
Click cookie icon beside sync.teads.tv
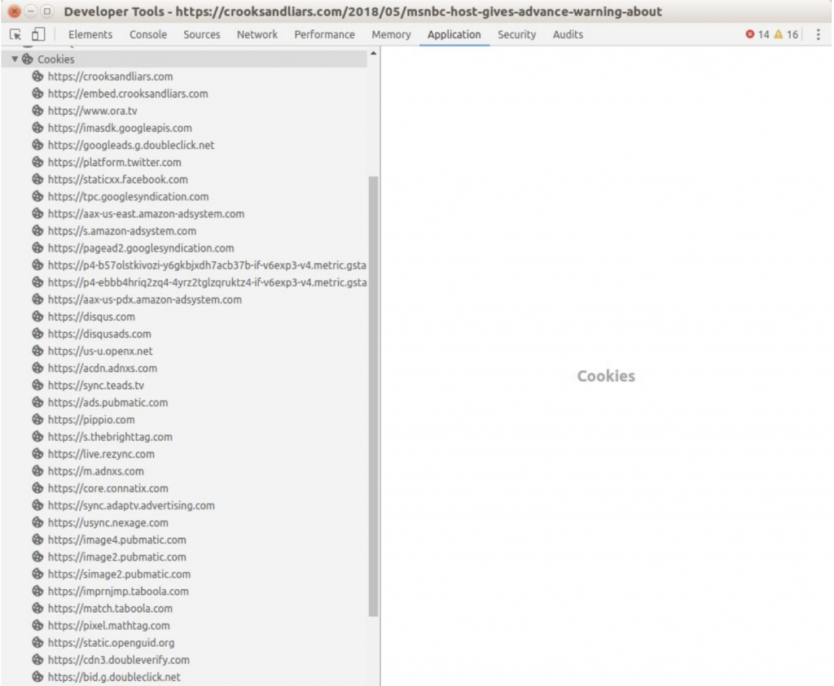tap(37, 385)
